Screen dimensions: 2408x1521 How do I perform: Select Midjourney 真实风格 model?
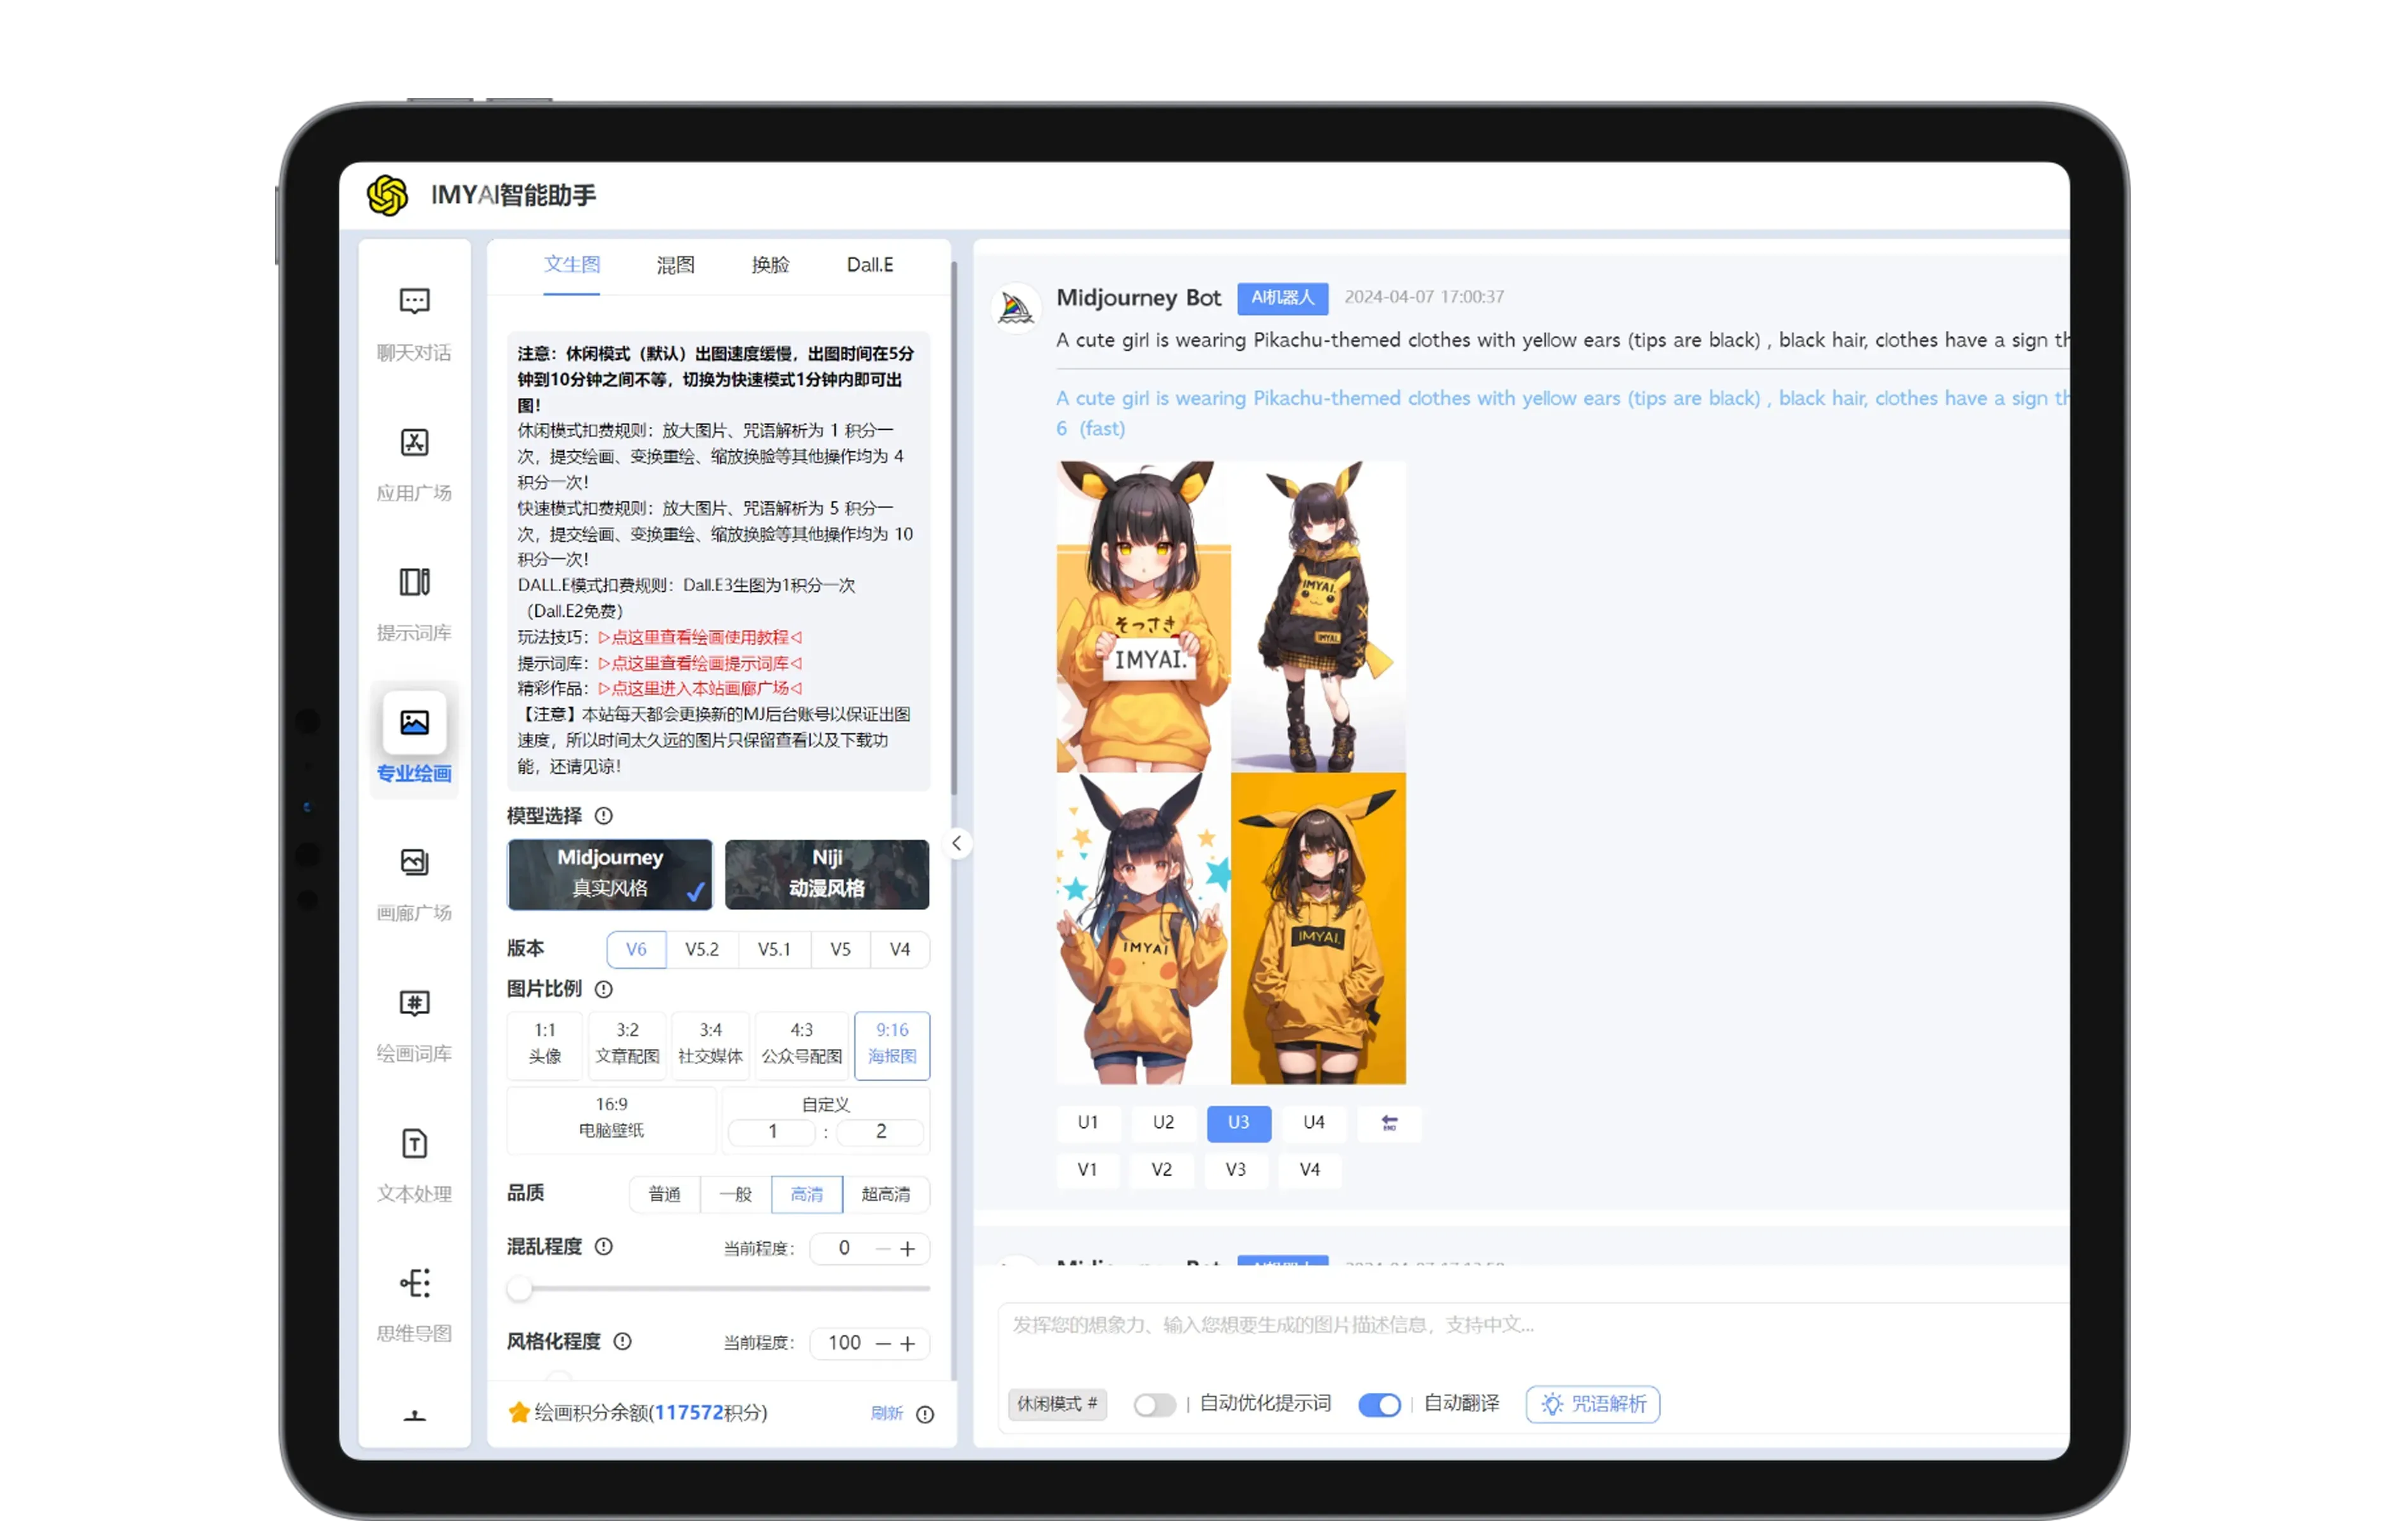[610, 875]
